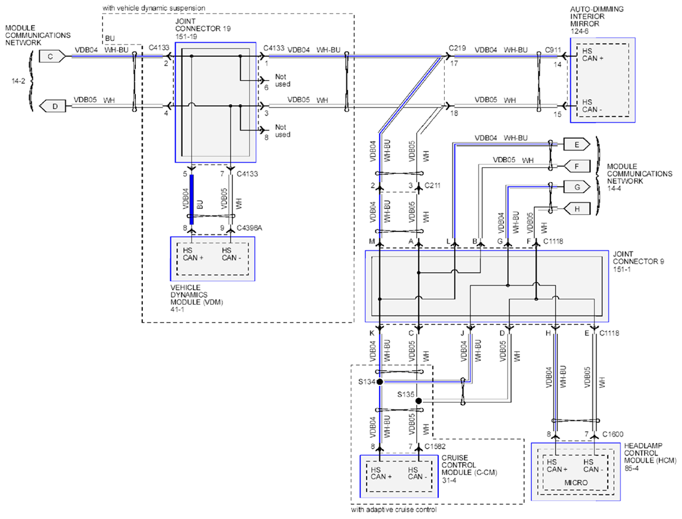Viewport: 682px width, 519px height.
Task: Click 'HS CAN +' in the auto-dimming mirror box
Action: 593,55
